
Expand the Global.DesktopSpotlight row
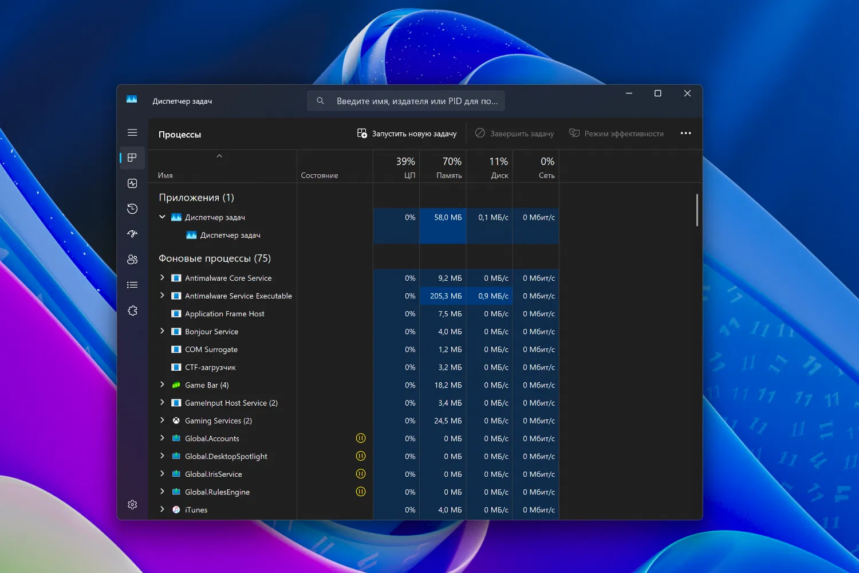pyautogui.click(x=162, y=456)
